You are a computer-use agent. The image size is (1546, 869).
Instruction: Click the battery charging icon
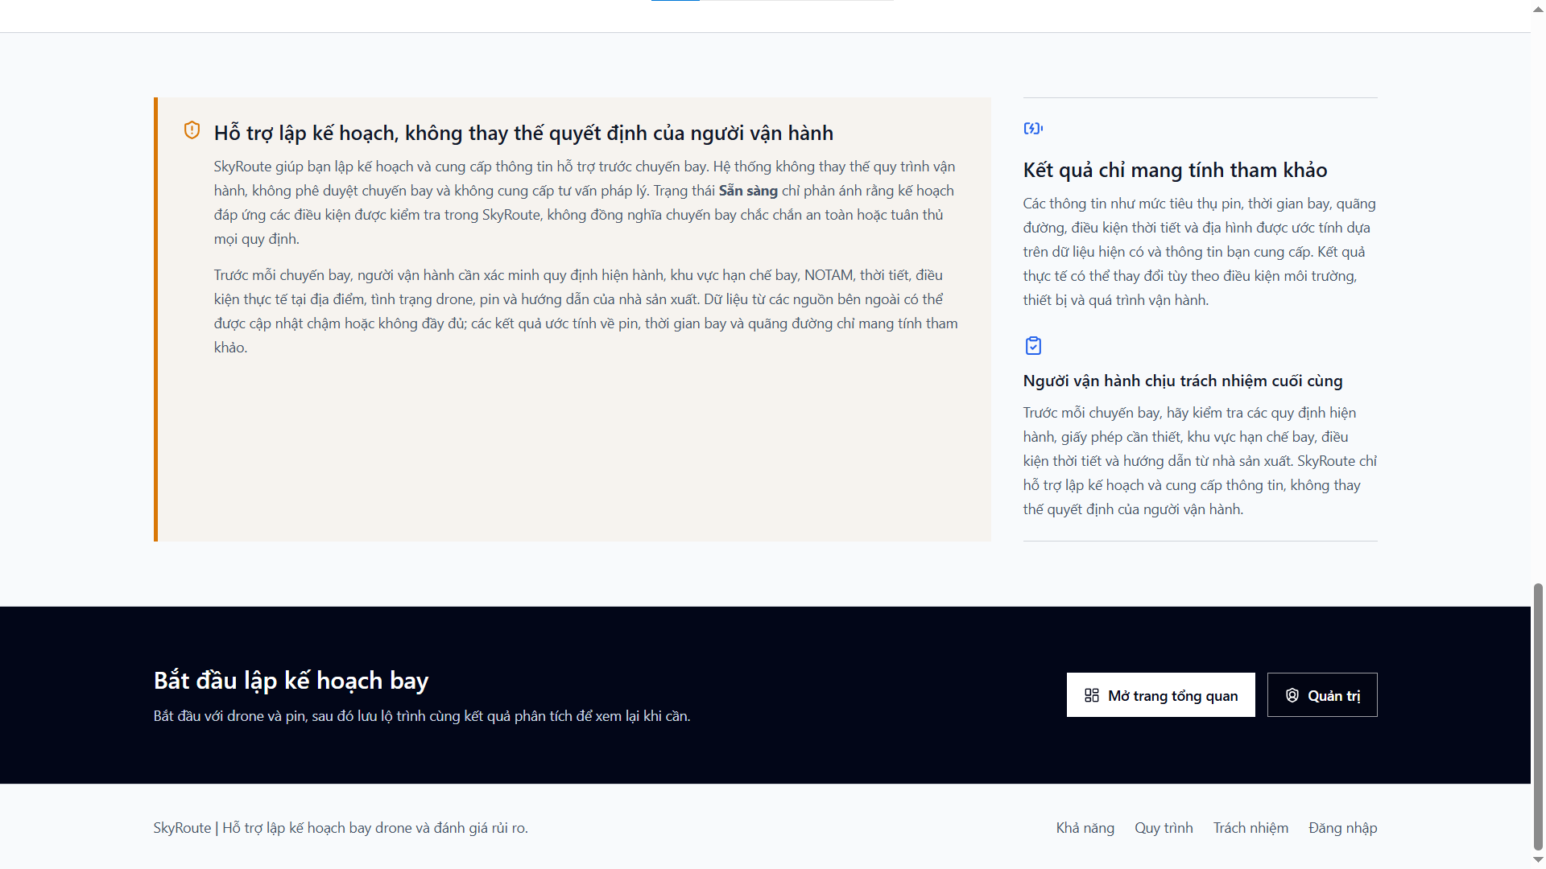(1033, 128)
